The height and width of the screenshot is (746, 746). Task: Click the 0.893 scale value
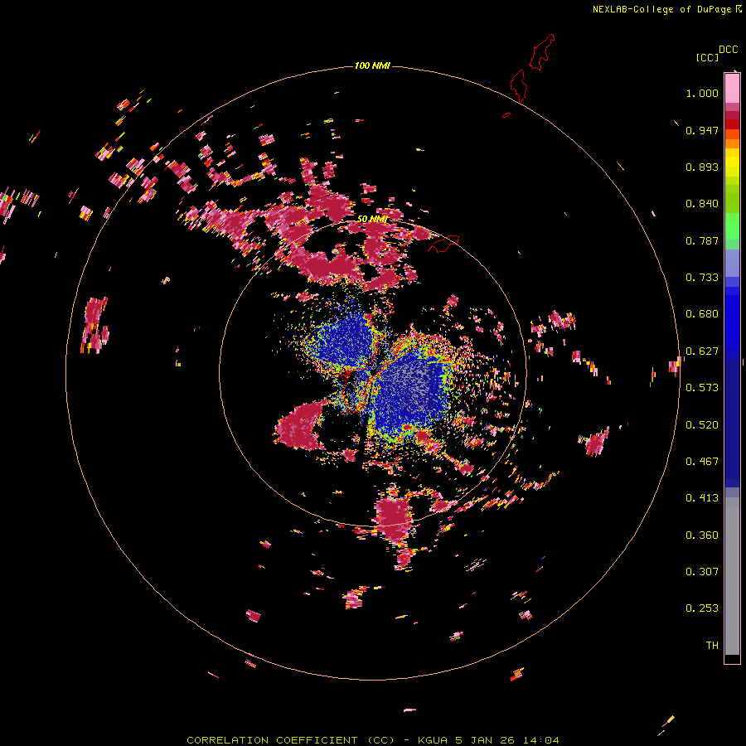[x=702, y=167]
